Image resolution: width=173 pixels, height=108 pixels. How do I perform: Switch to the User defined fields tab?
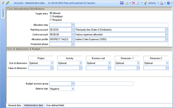click(x=55, y=105)
